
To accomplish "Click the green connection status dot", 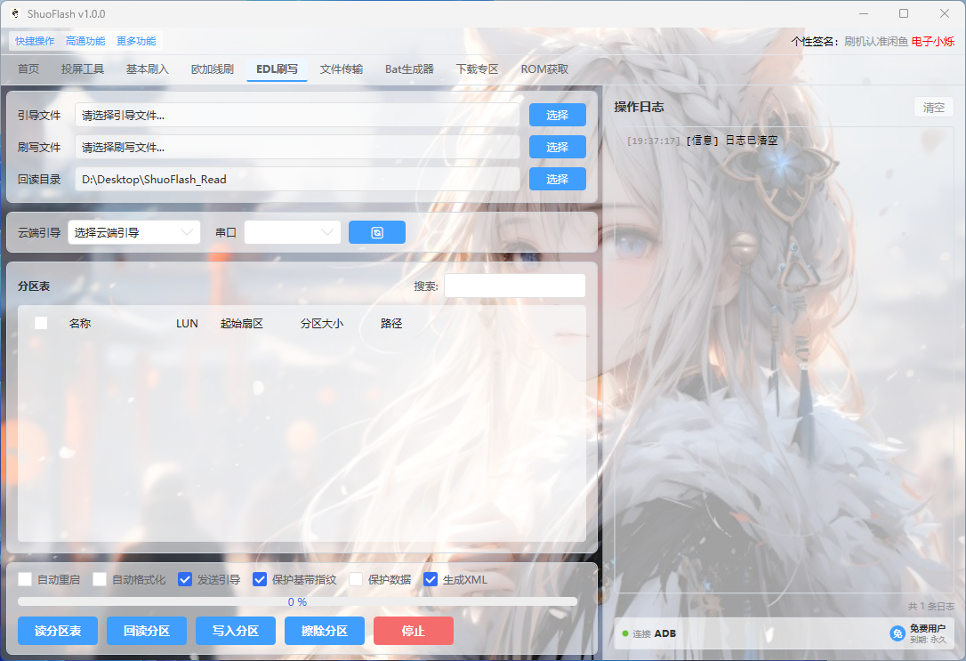I will coord(625,633).
